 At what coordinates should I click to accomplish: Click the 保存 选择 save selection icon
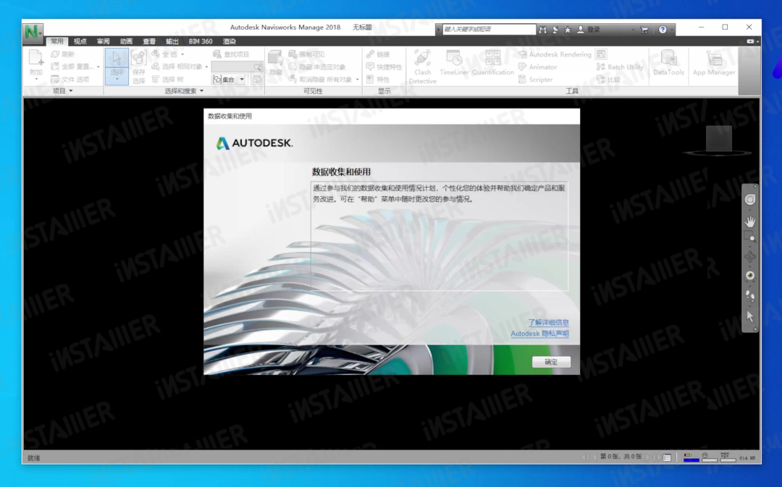pos(138,58)
